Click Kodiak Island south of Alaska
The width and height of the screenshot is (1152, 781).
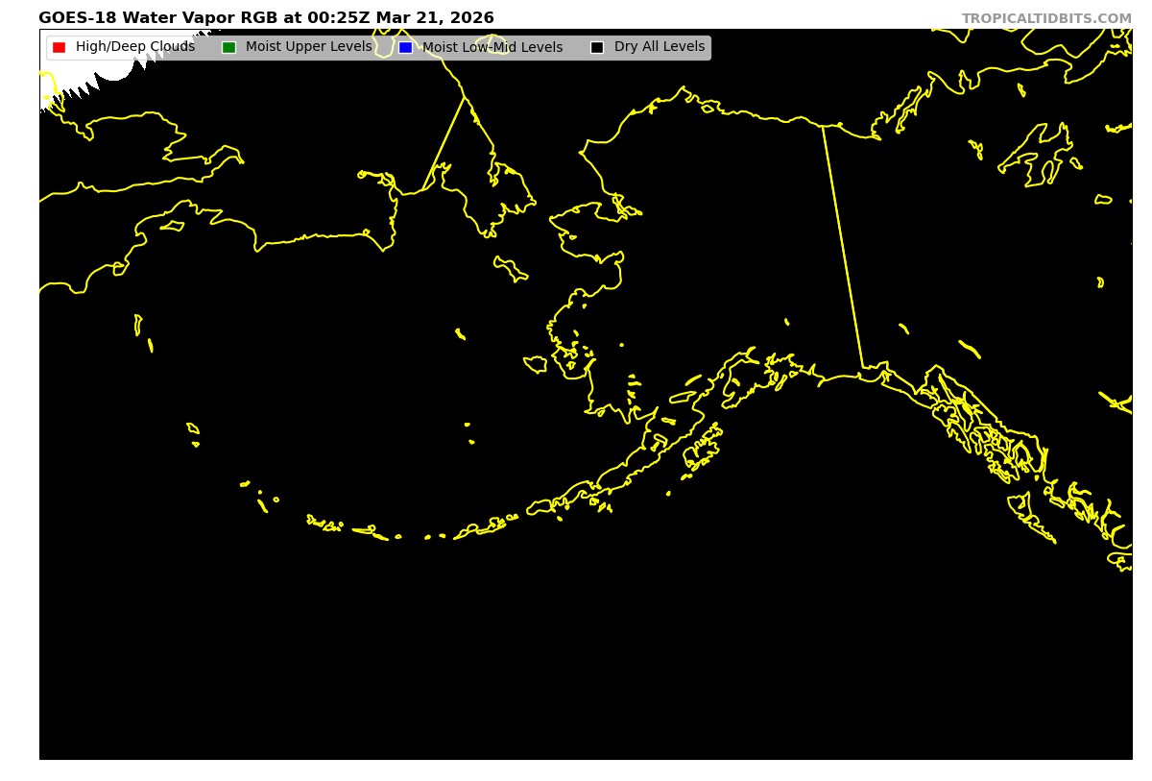(704, 449)
